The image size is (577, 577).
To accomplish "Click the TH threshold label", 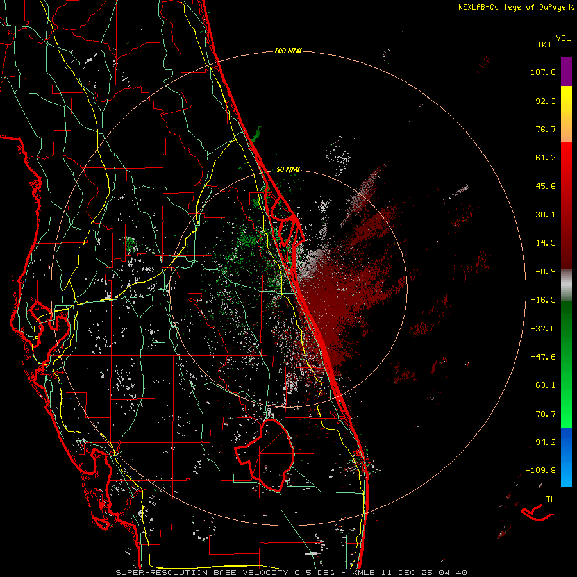I will 551,499.
